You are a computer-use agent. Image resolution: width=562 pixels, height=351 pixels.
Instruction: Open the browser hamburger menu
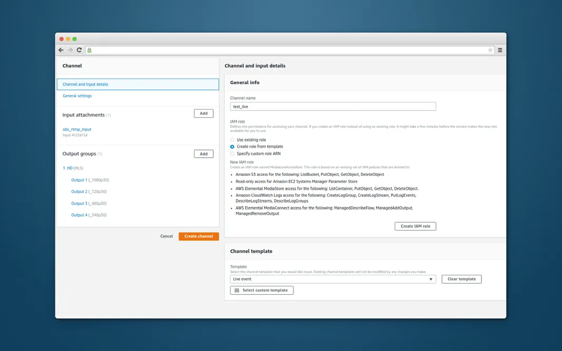click(x=499, y=49)
